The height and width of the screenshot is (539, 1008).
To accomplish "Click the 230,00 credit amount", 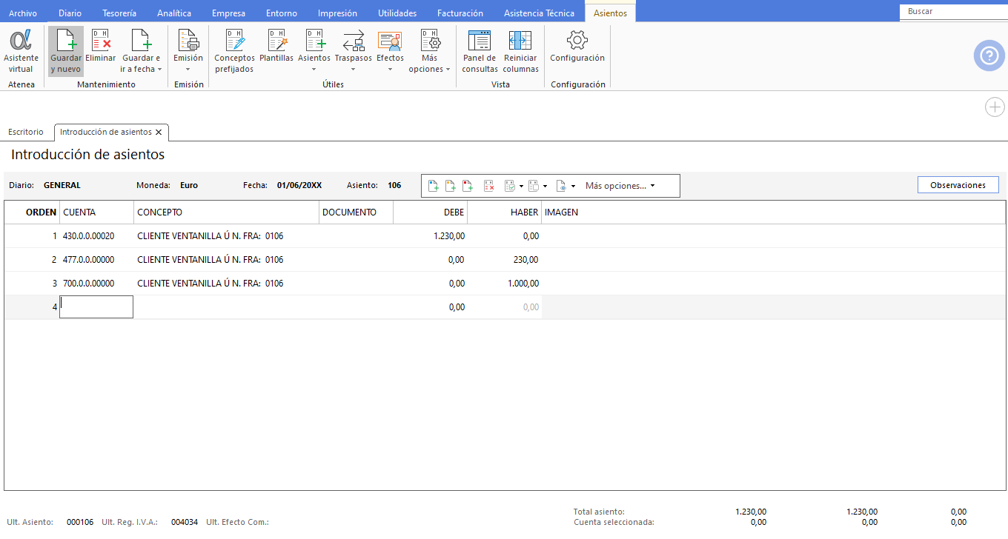I will coord(525,260).
